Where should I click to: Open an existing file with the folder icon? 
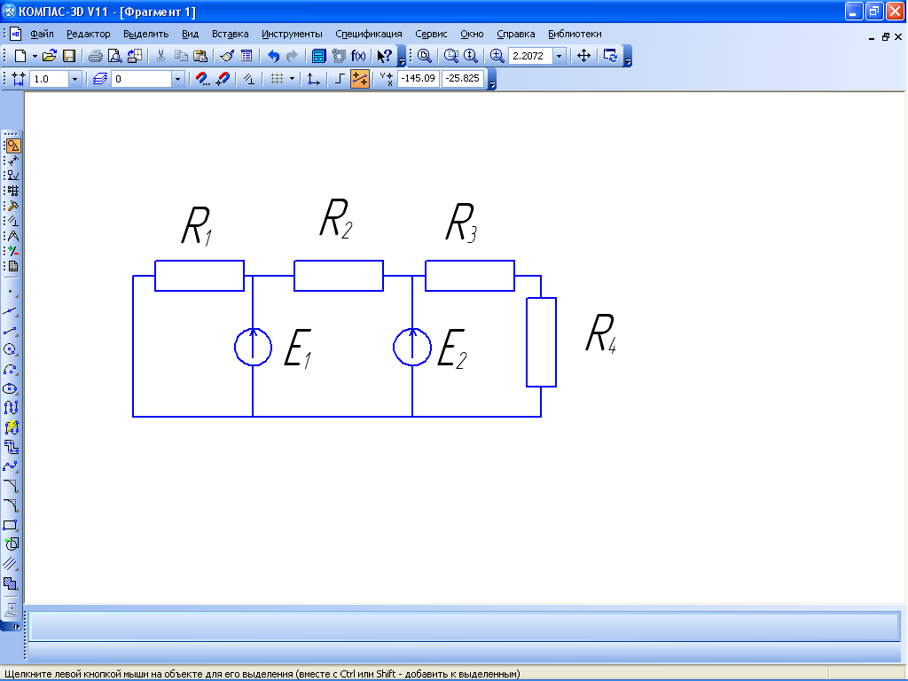(x=50, y=56)
